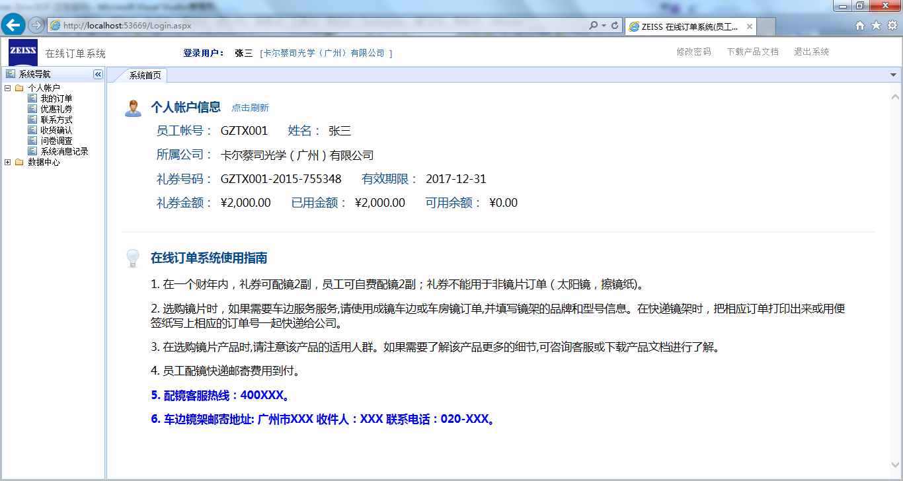The width and height of the screenshot is (903, 481).
Task: Open 系统消息记录 in the navigation tree
Action: coord(64,151)
